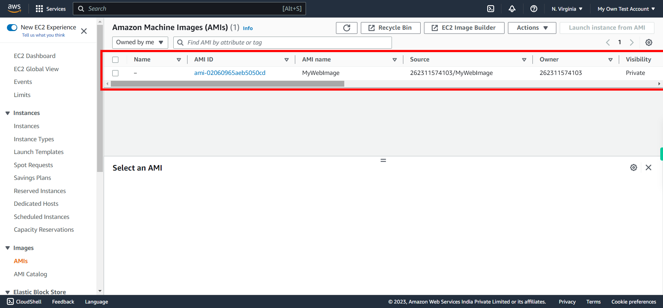Open AMIs in the sidebar
Screen dimensions: 663x308
(21, 261)
